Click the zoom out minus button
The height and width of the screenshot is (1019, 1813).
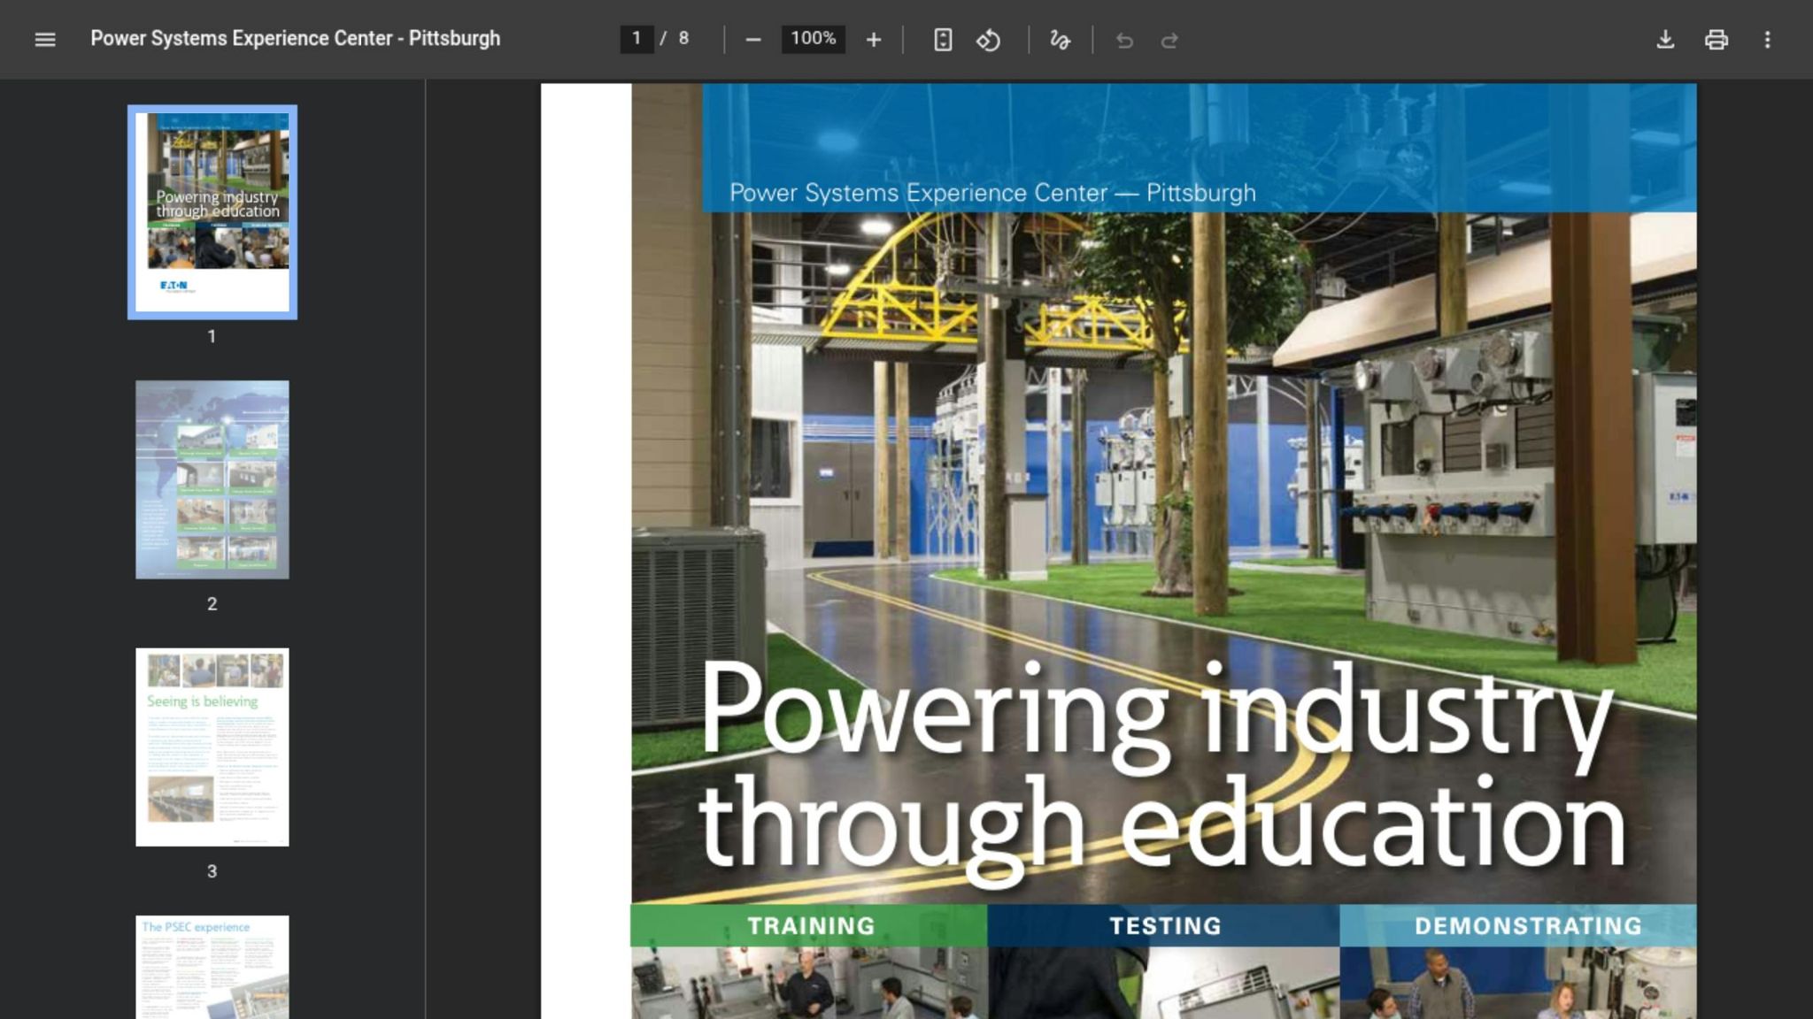[x=753, y=40]
